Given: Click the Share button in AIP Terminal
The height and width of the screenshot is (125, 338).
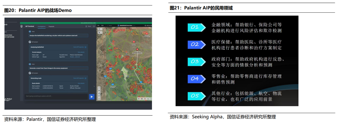Looking at the screenshot, I should 88,26.
